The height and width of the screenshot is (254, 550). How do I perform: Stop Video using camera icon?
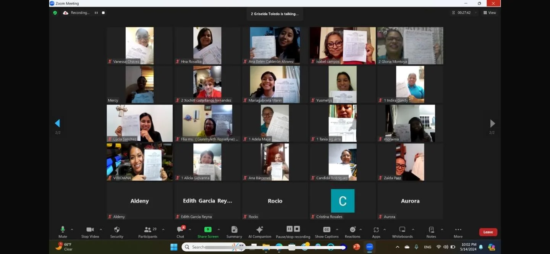[x=90, y=230]
